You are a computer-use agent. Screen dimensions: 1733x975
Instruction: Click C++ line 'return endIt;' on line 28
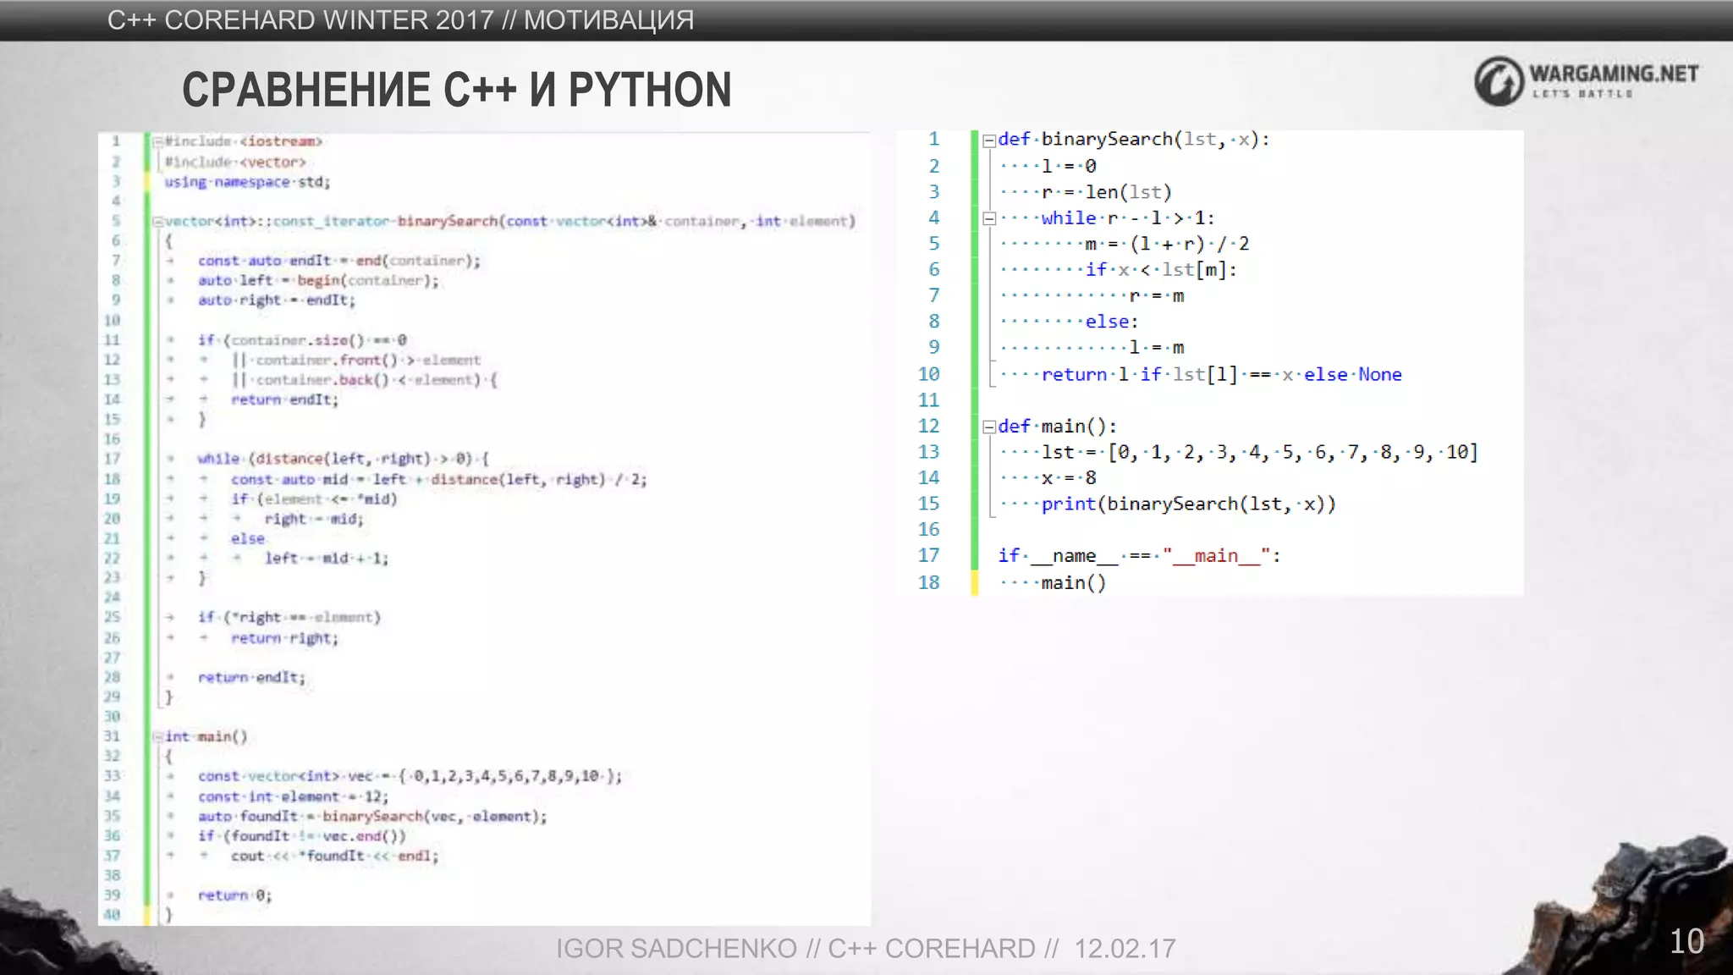pos(251,677)
